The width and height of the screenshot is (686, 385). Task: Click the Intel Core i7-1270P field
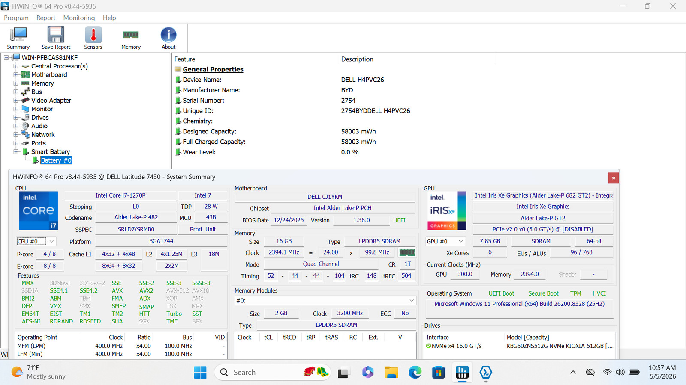[x=120, y=195]
